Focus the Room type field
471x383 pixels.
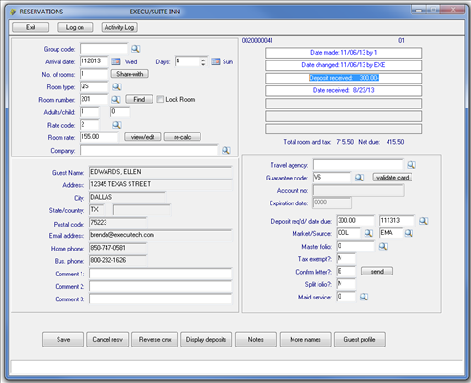94,86
